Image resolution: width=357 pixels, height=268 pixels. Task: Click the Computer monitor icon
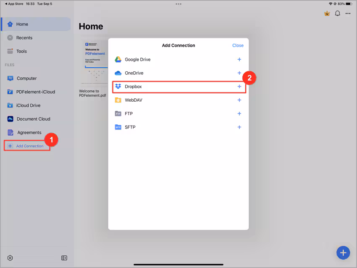pyautogui.click(x=10, y=78)
